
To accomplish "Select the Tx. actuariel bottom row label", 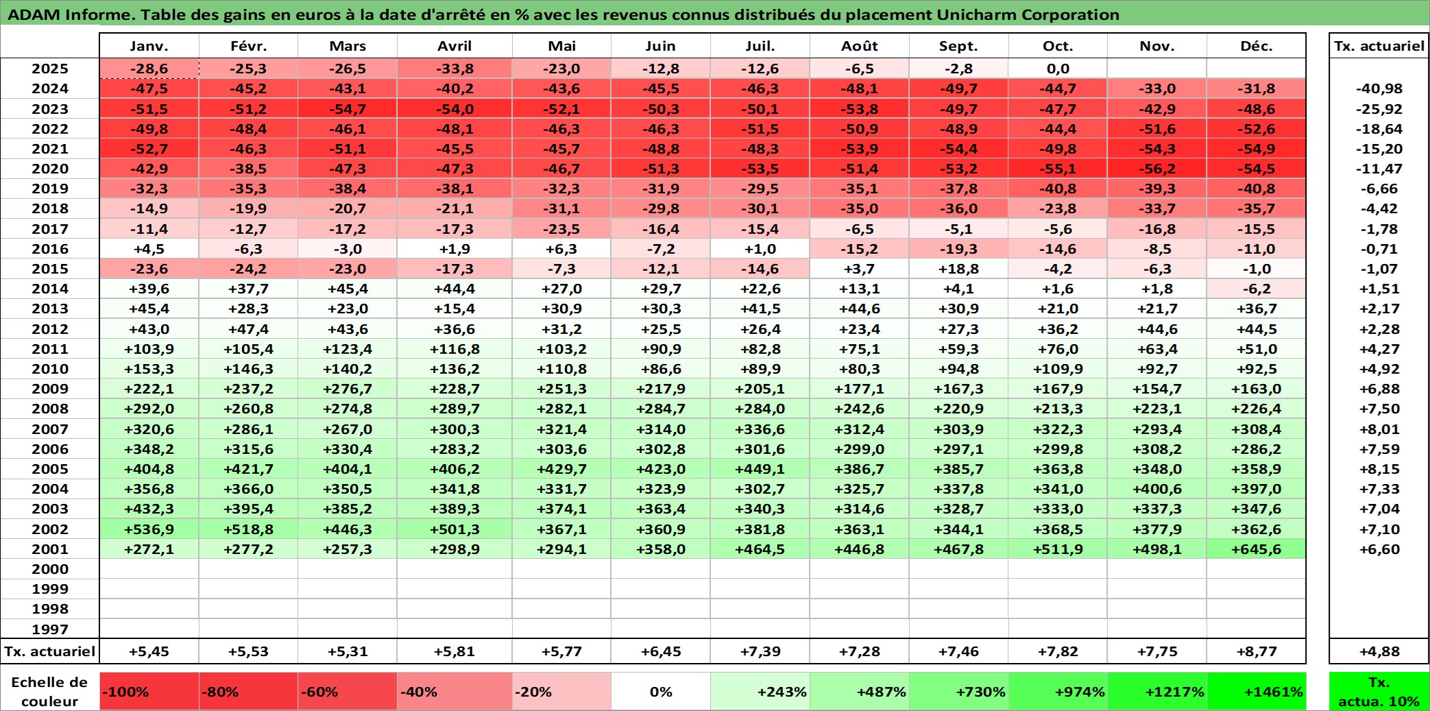I will [x=50, y=651].
